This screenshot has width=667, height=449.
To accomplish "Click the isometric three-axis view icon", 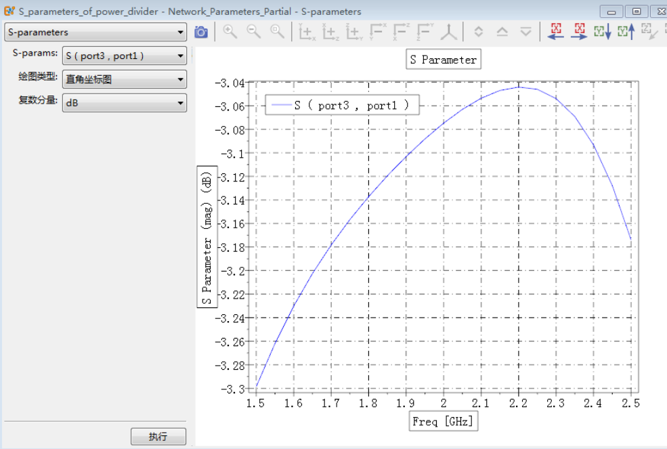I will (449, 32).
